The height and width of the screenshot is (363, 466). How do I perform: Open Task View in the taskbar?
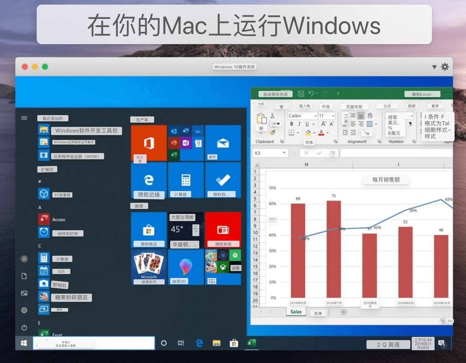pyautogui.click(x=181, y=343)
